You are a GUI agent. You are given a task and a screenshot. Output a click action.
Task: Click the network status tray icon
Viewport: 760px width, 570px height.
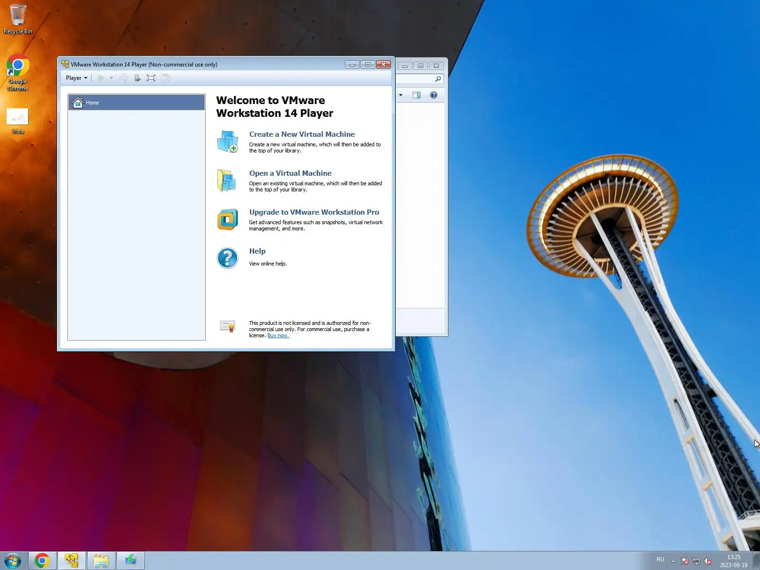click(696, 561)
